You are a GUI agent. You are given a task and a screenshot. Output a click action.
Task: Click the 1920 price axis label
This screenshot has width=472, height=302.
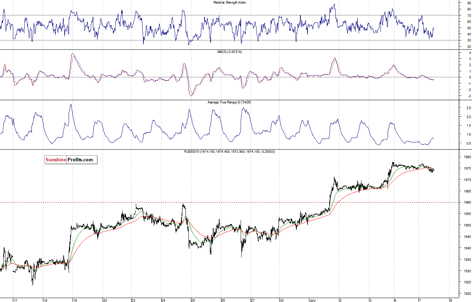[x=467, y=294]
